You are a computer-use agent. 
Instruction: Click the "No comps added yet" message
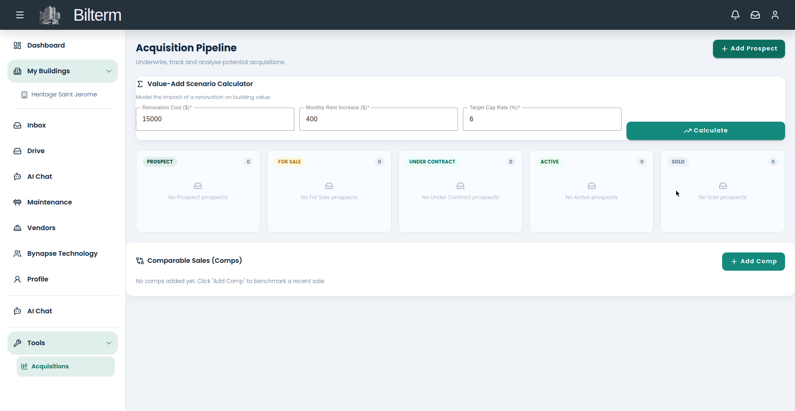coord(230,281)
